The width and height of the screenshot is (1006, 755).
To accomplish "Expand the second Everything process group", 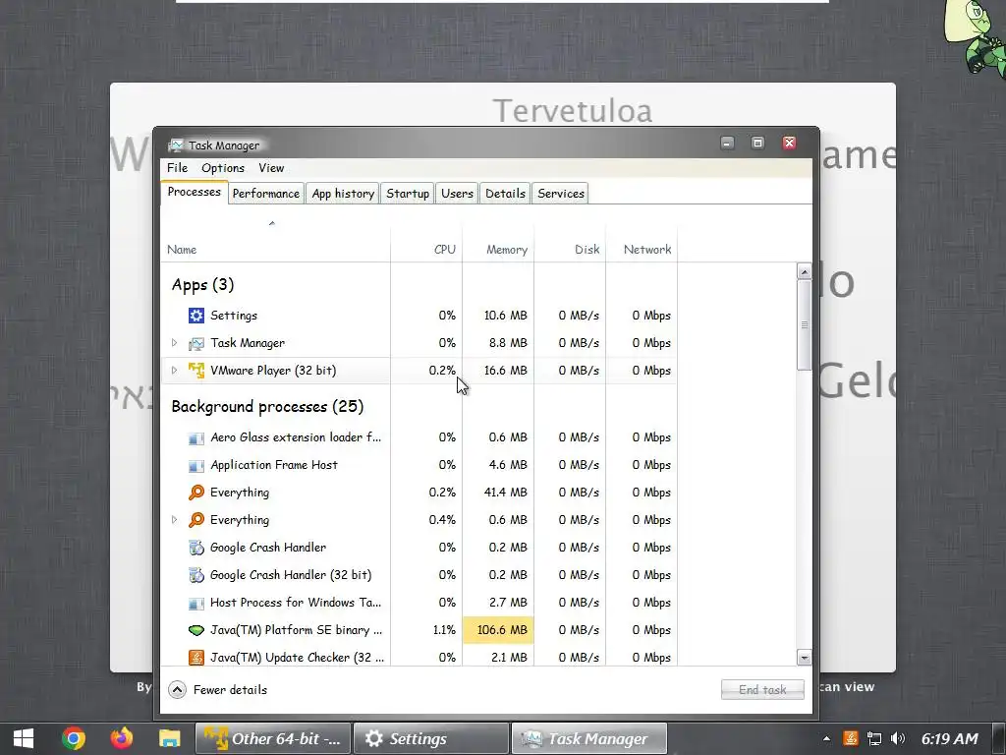I will (174, 519).
